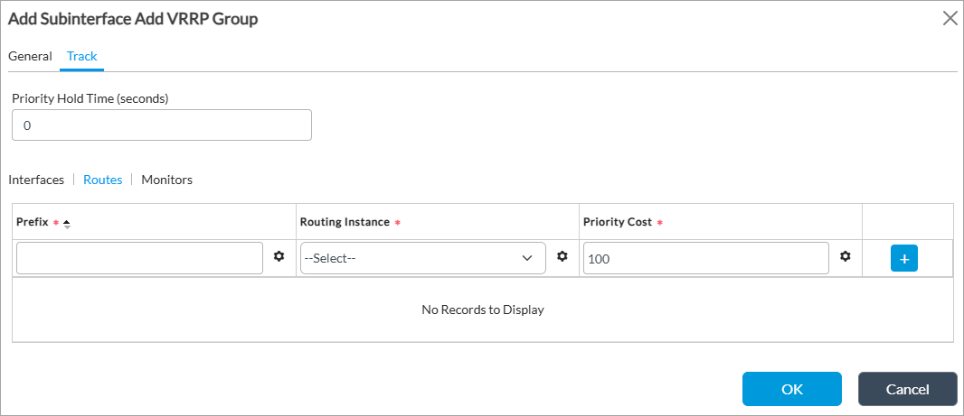The width and height of the screenshot is (964, 416).
Task: Click the Routing Instance column header
Action: point(345,222)
